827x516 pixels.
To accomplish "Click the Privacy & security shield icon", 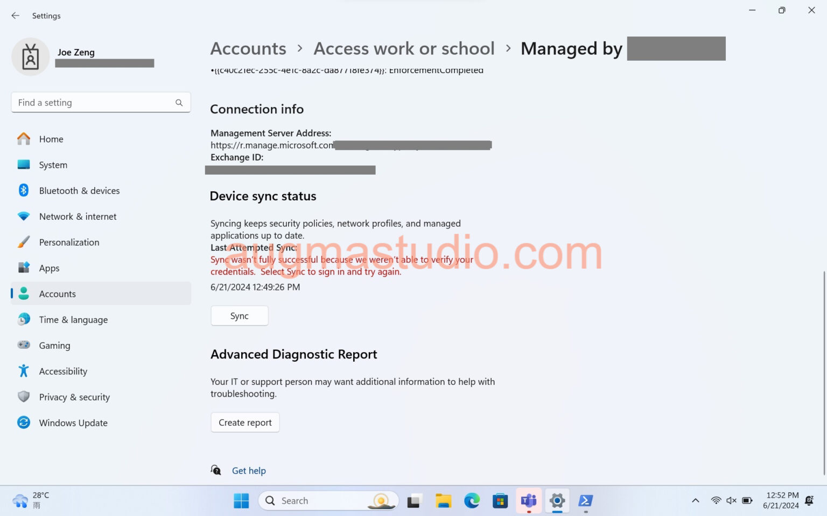I will (x=24, y=397).
